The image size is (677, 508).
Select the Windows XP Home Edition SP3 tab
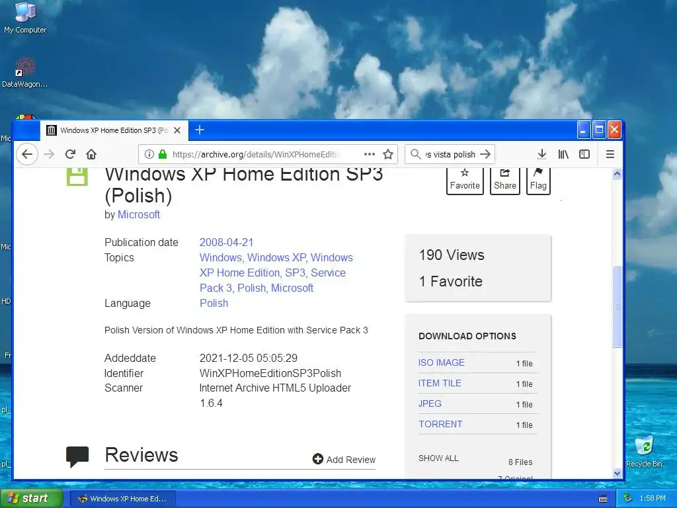(x=114, y=130)
